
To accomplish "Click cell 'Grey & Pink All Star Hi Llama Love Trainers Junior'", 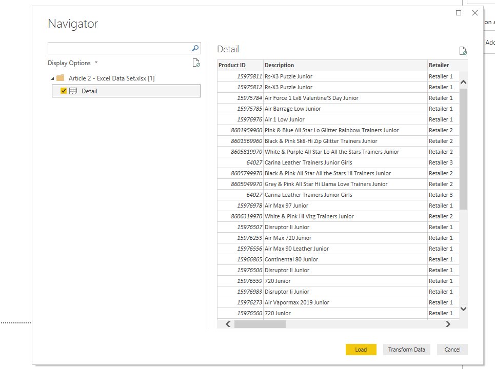I will (345, 184).
